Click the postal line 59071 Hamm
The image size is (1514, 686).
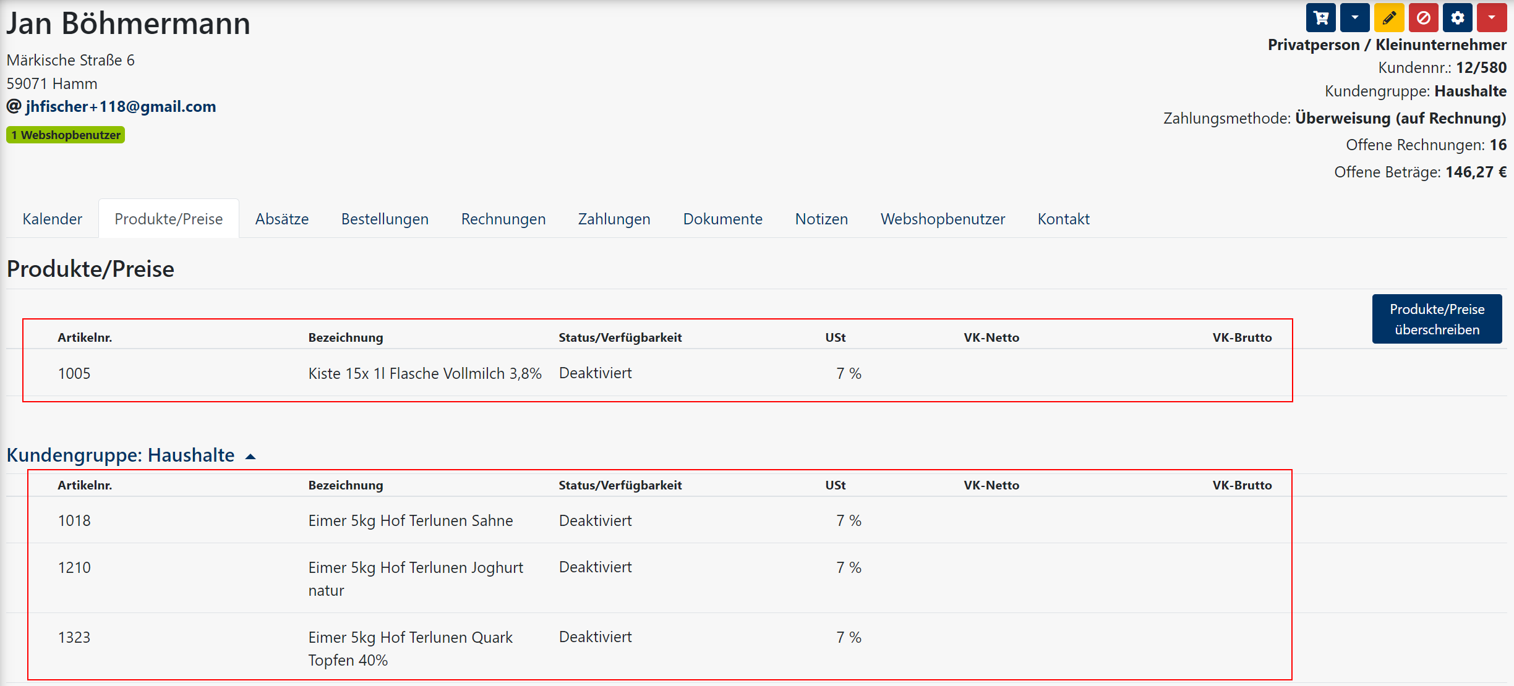click(x=52, y=83)
